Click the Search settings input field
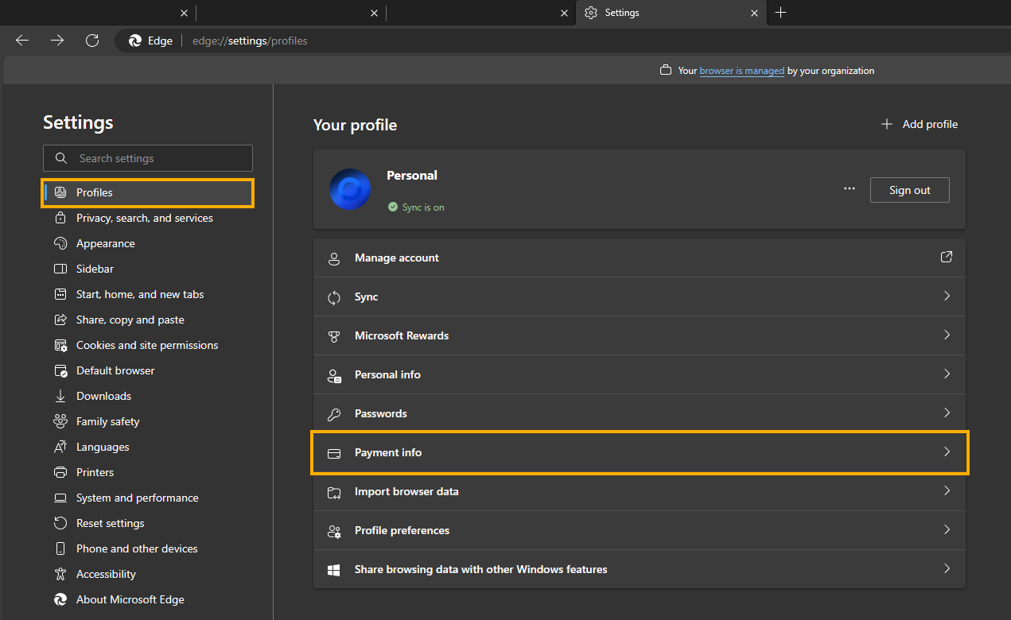Screen dimensions: 1011x620 pos(148,158)
